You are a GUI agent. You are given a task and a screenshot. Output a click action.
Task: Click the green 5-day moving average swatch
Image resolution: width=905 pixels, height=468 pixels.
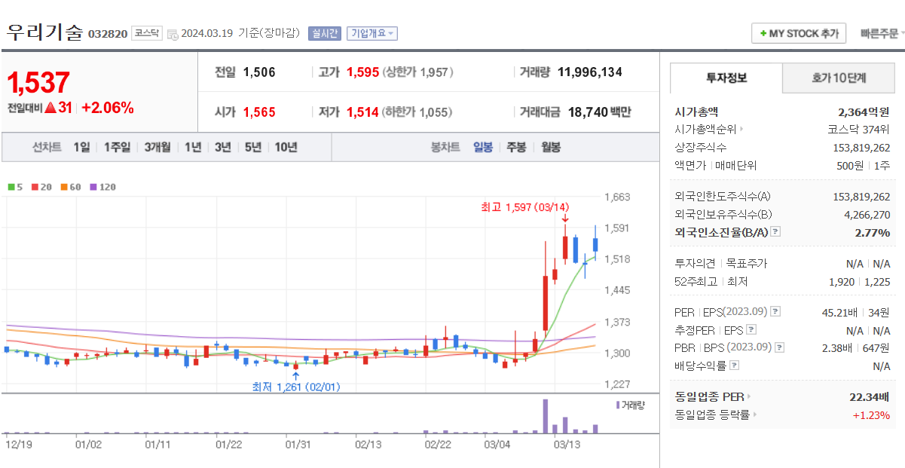(x=11, y=186)
